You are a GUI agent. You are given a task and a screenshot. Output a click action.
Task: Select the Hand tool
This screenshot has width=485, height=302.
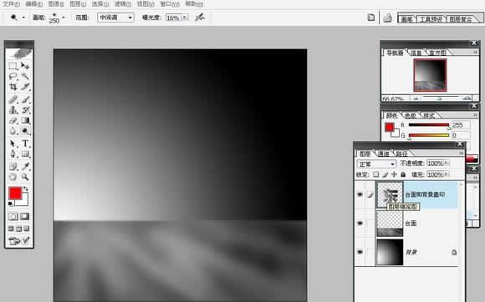[13, 177]
